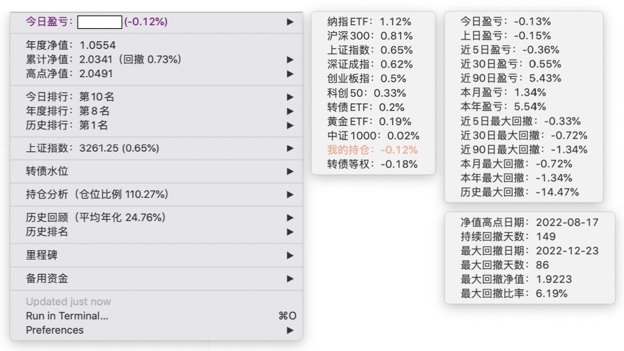Click the 持仓分析 arrow indicator
The height and width of the screenshot is (351, 624).
(x=290, y=194)
